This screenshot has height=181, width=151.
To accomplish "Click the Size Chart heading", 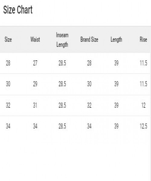I will [x=18, y=10].
